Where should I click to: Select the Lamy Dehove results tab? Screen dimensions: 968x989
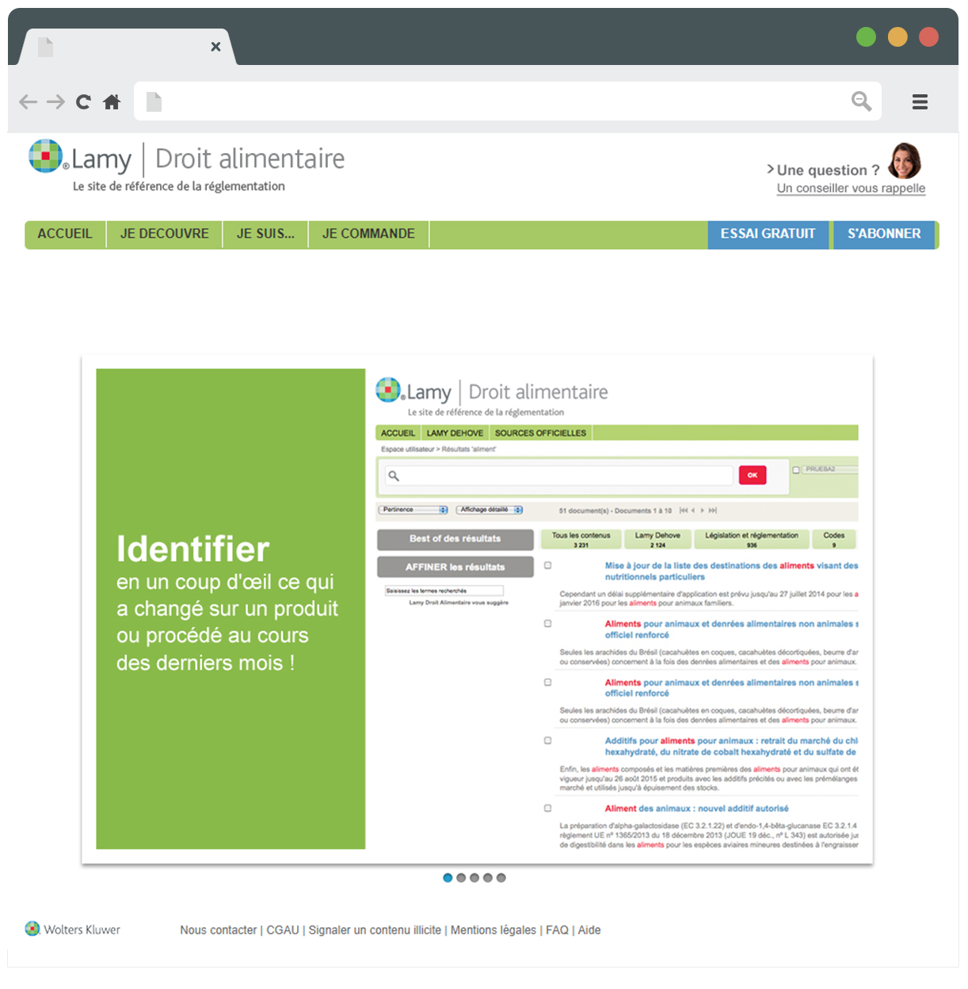pyautogui.click(x=657, y=540)
